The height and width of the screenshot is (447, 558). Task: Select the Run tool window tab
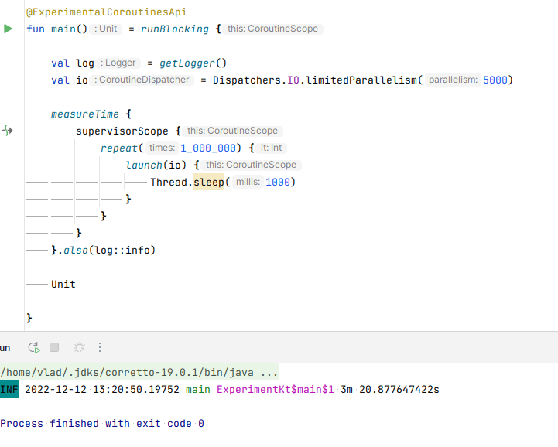[5, 348]
